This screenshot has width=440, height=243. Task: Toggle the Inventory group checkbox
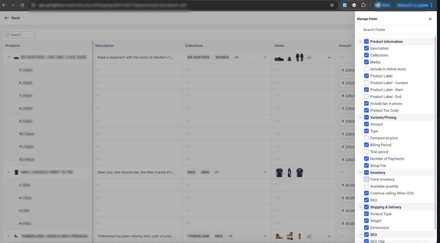tap(366, 173)
